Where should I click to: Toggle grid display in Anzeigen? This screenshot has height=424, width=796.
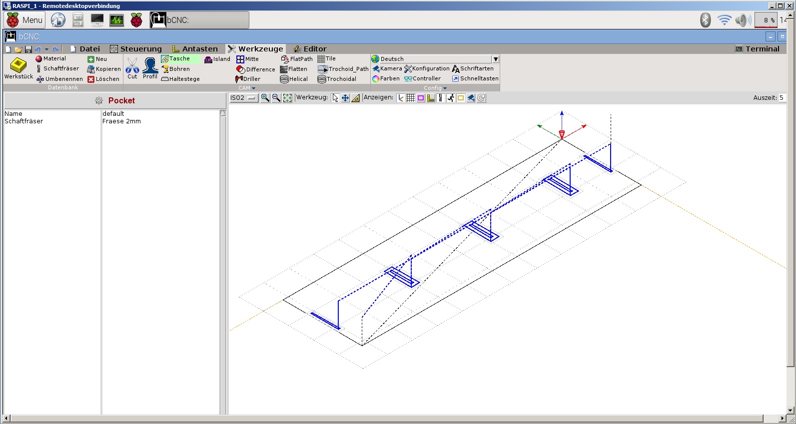[411, 98]
